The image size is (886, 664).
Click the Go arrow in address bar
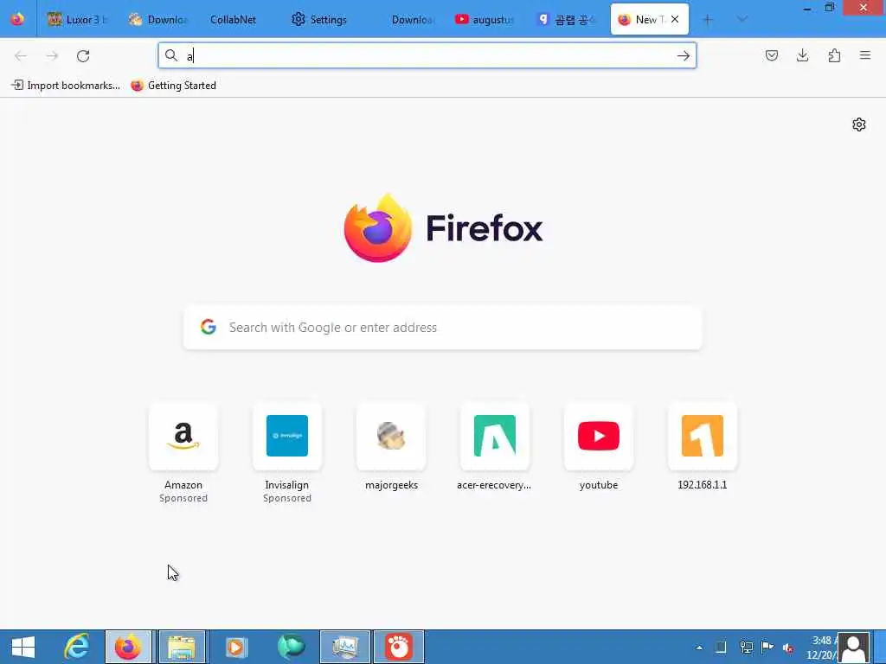[x=684, y=55]
